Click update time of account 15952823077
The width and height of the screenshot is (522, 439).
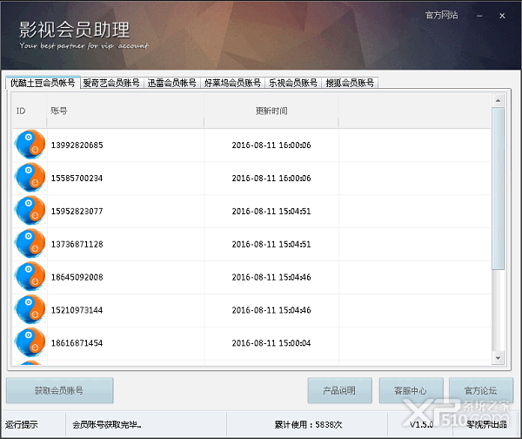[271, 211]
